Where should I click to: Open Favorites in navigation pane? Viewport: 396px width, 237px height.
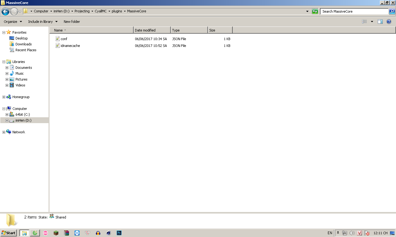[19, 32]
